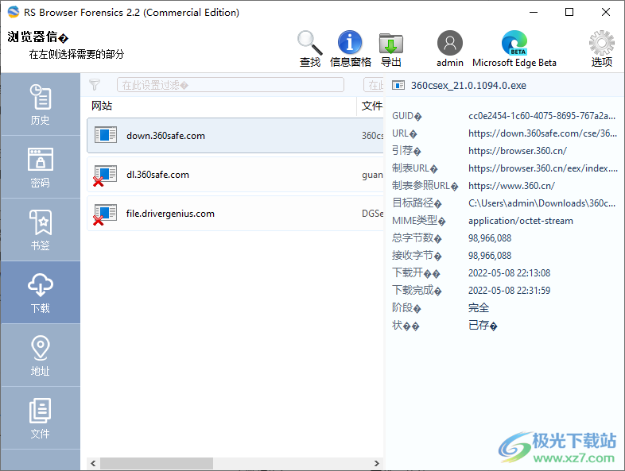Maximize the RS Browser Forensics window
The image size is (625, 471).
(569, 12)
